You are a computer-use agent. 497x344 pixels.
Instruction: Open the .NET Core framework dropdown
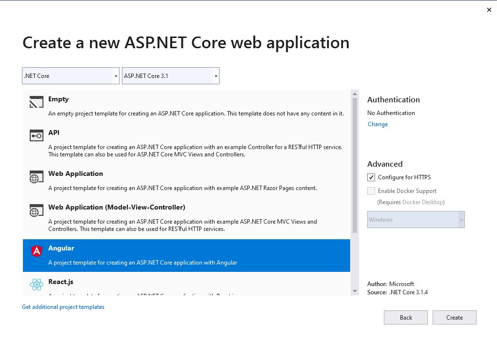pos(71,76)
